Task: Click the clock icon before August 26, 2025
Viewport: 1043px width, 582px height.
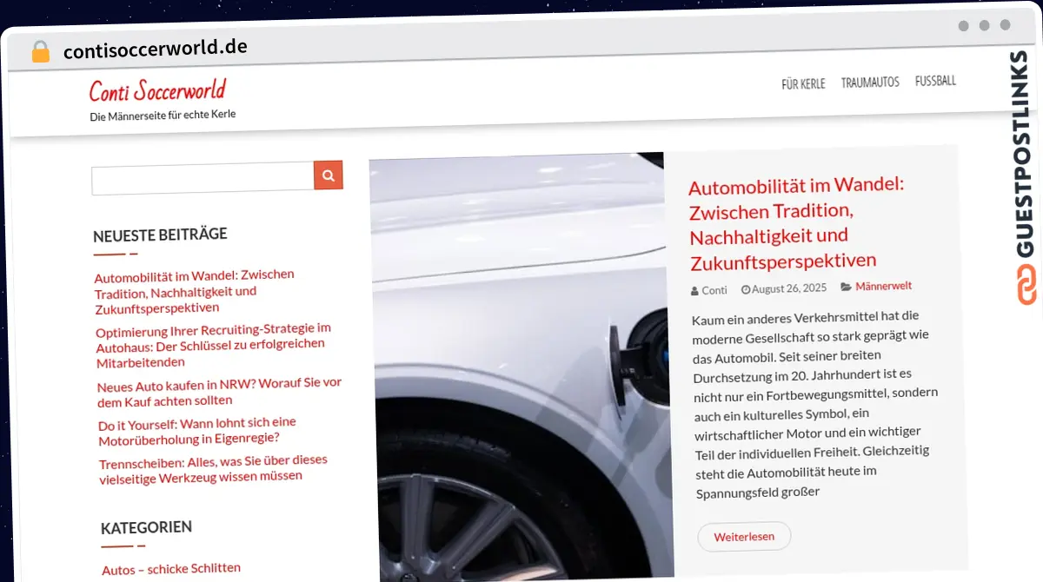Action: 746,289
